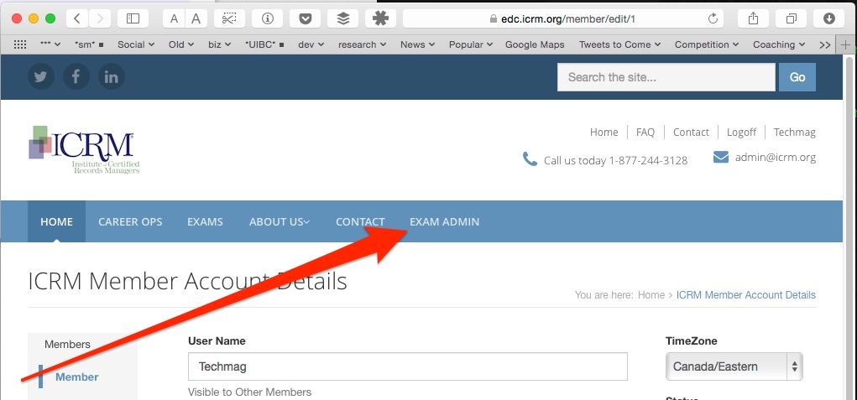857x400 pixels.
Task: Open the bookmarks grid icon
Action: point(19,44)
